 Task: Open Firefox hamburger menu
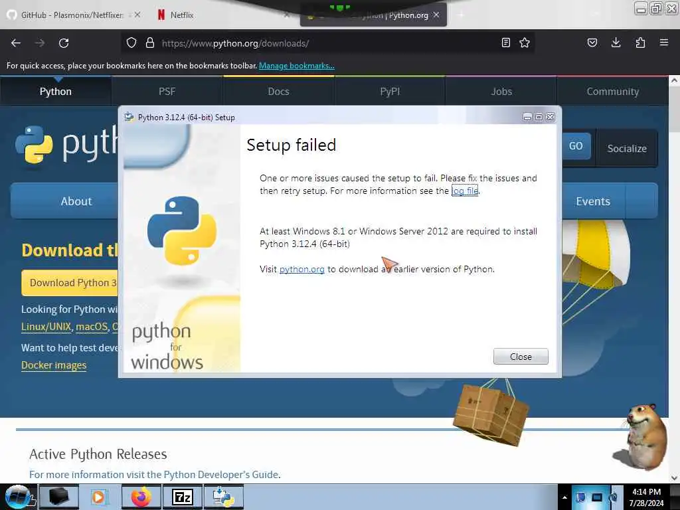664,42
